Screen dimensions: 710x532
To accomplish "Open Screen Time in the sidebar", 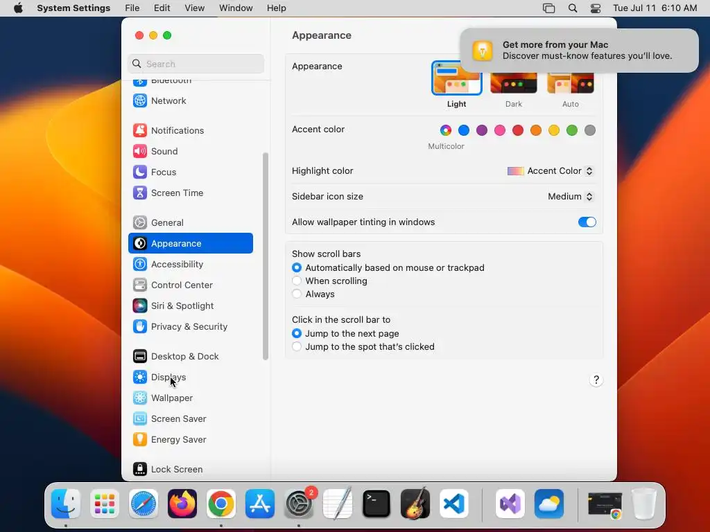I will pos(191,193).
